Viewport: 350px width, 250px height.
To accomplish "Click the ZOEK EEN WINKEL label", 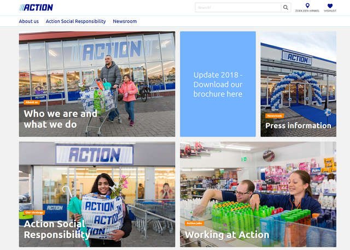I will click(x=307, y=11).
